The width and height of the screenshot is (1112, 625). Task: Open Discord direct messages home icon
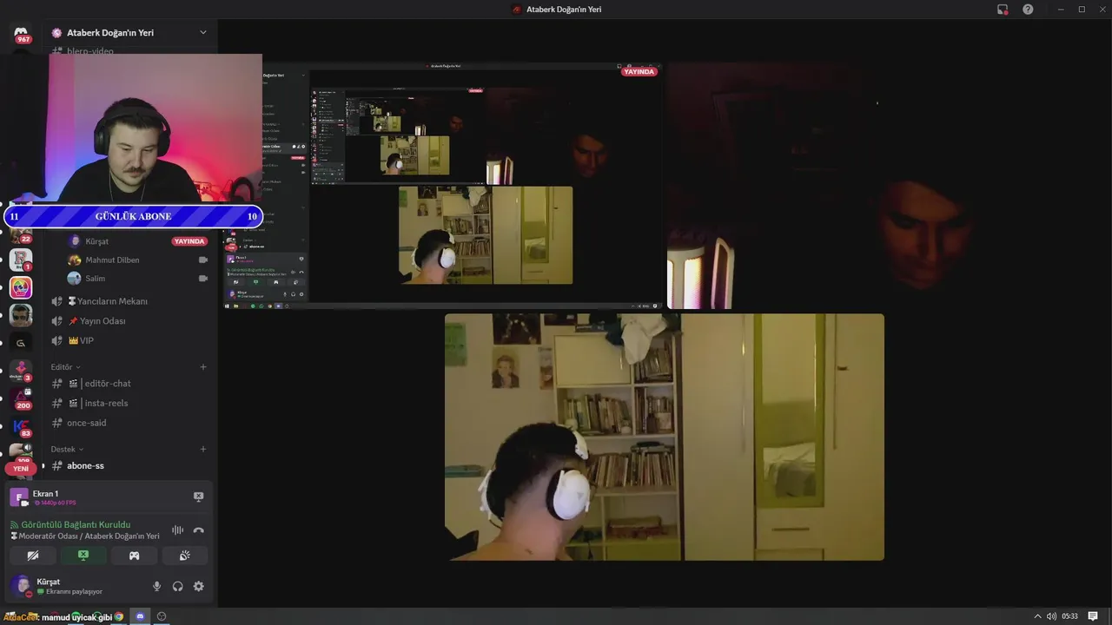click(x=22, y=35)
